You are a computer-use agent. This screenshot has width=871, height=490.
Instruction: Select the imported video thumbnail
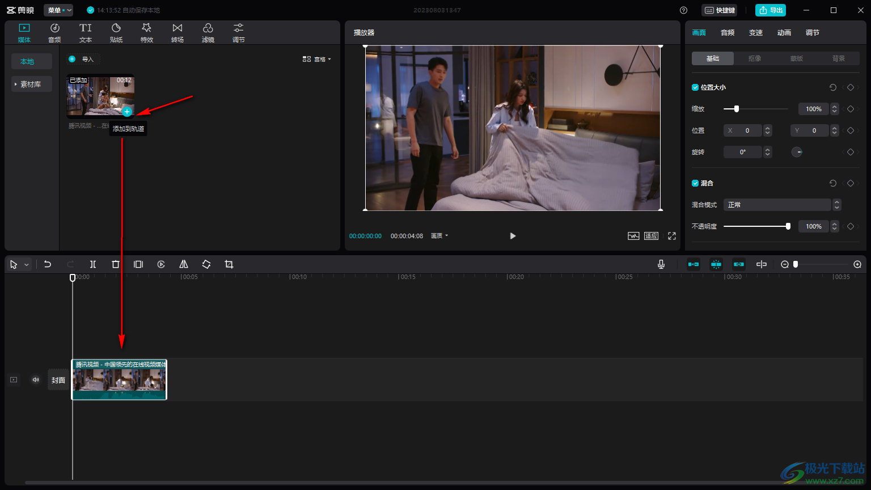pos(101,95)
